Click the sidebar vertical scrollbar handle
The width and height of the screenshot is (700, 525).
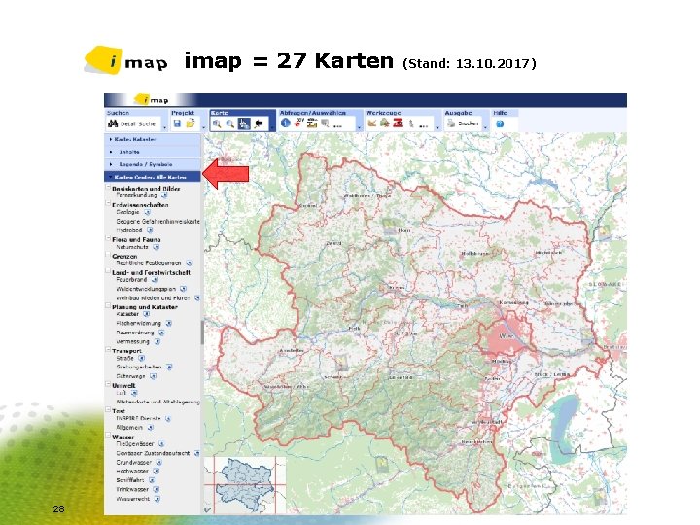coord(202,332)
